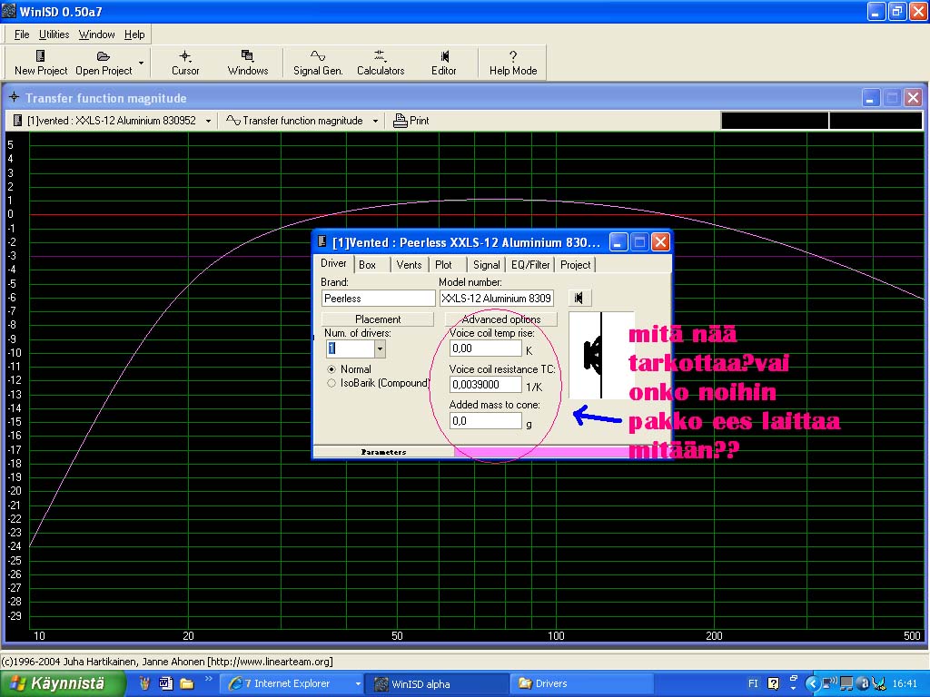Click the Parameters button at dialog bottom
The width and height of the screenshot is (930, 697).
(x=383, y=451)
